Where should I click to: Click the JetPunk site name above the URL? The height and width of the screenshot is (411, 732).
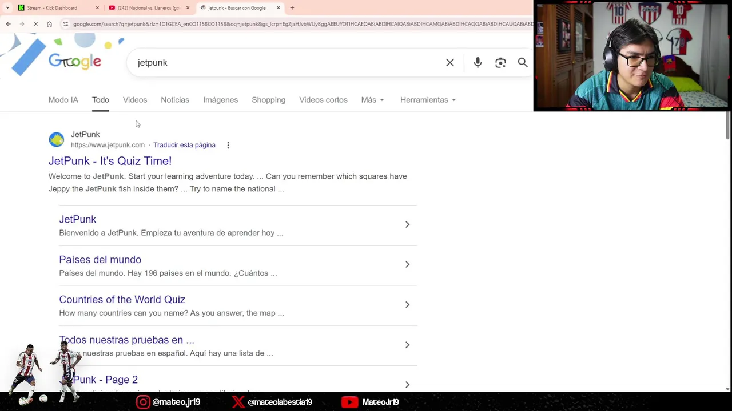click(85, 134)
